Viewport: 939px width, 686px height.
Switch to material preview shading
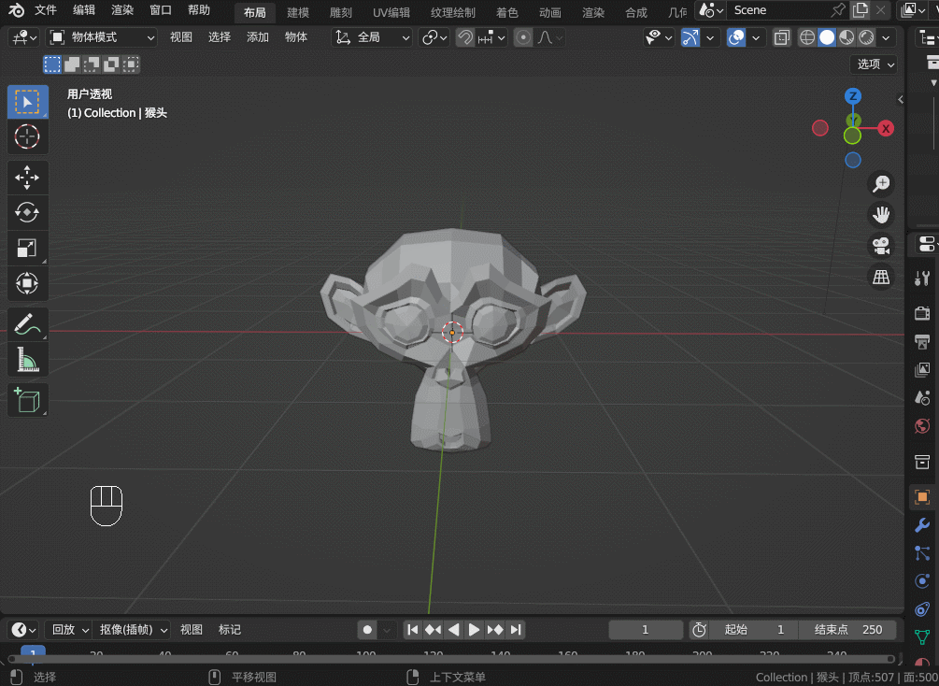click(x=847, y=37)
